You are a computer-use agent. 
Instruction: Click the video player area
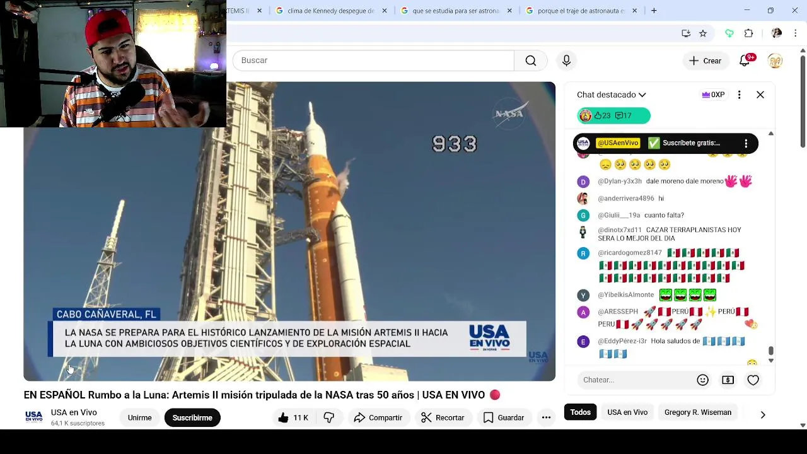[x=289, y=231]
